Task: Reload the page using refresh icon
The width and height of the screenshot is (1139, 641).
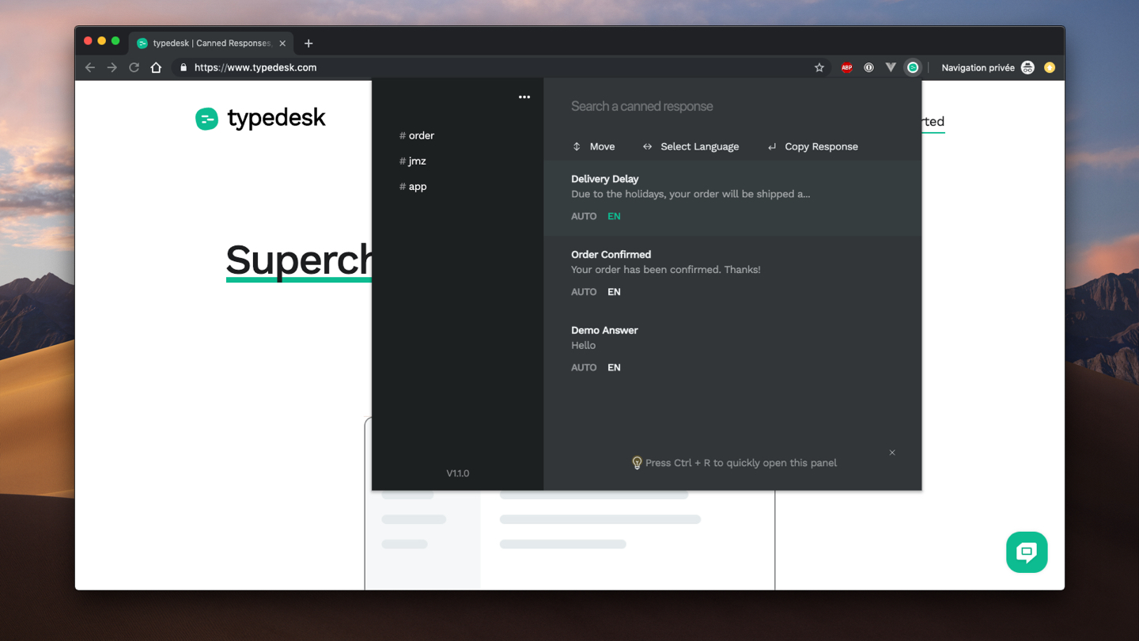Action: click(134, 68)
